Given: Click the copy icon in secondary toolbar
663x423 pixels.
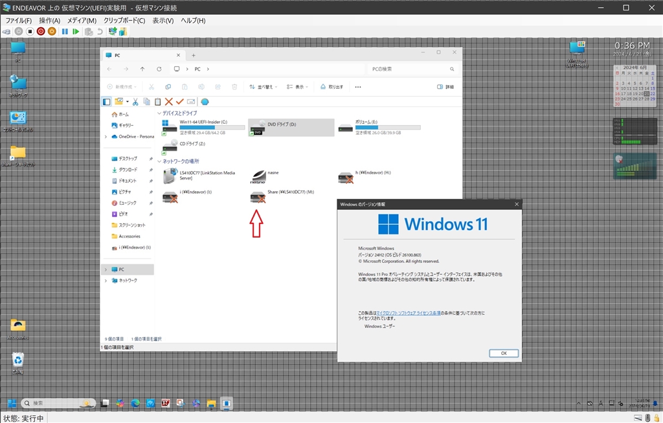Looking at the screenshot, I should pyautogui.click(x=147, y=102).
